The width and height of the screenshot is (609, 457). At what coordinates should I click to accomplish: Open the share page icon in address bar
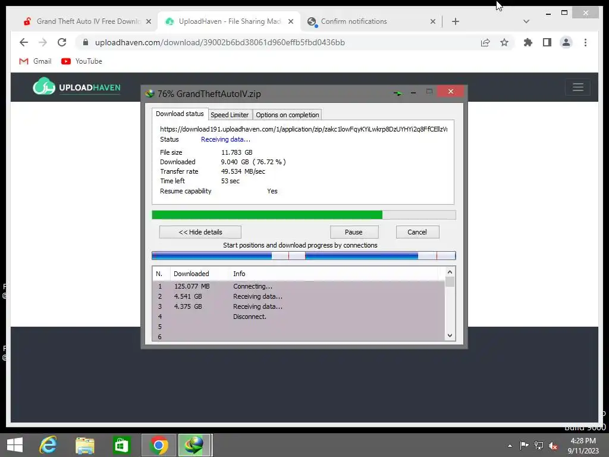point(485,42)
